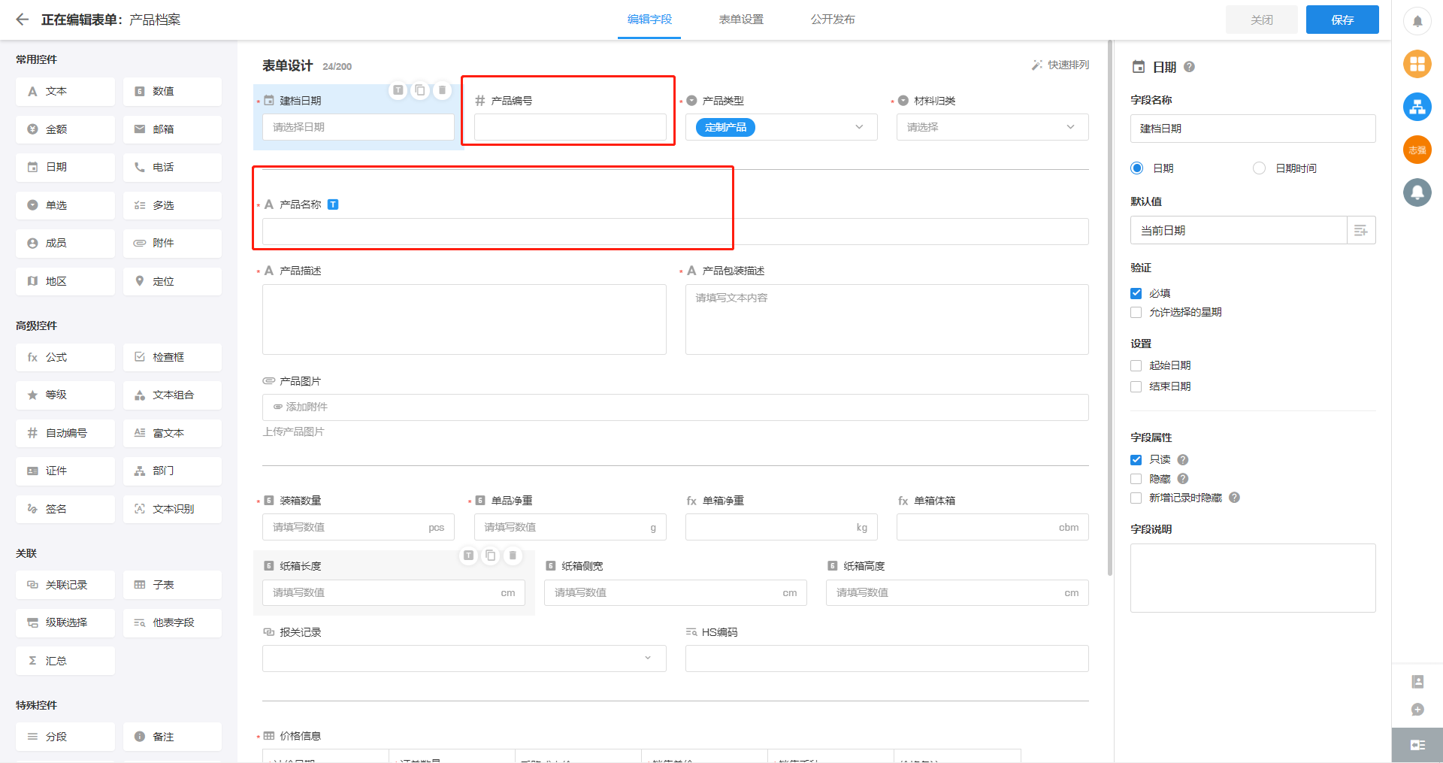Open the 建档日期 date picker field

358,128
